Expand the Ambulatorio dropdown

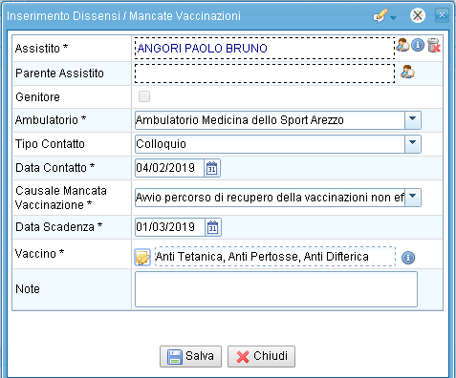point(413,120)
